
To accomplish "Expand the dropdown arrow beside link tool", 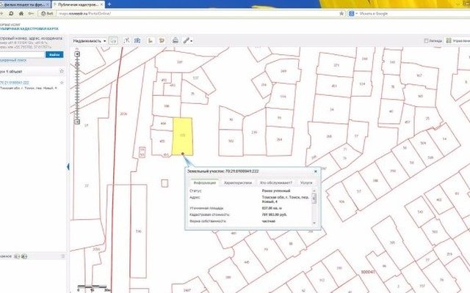I will pos(191,41).
